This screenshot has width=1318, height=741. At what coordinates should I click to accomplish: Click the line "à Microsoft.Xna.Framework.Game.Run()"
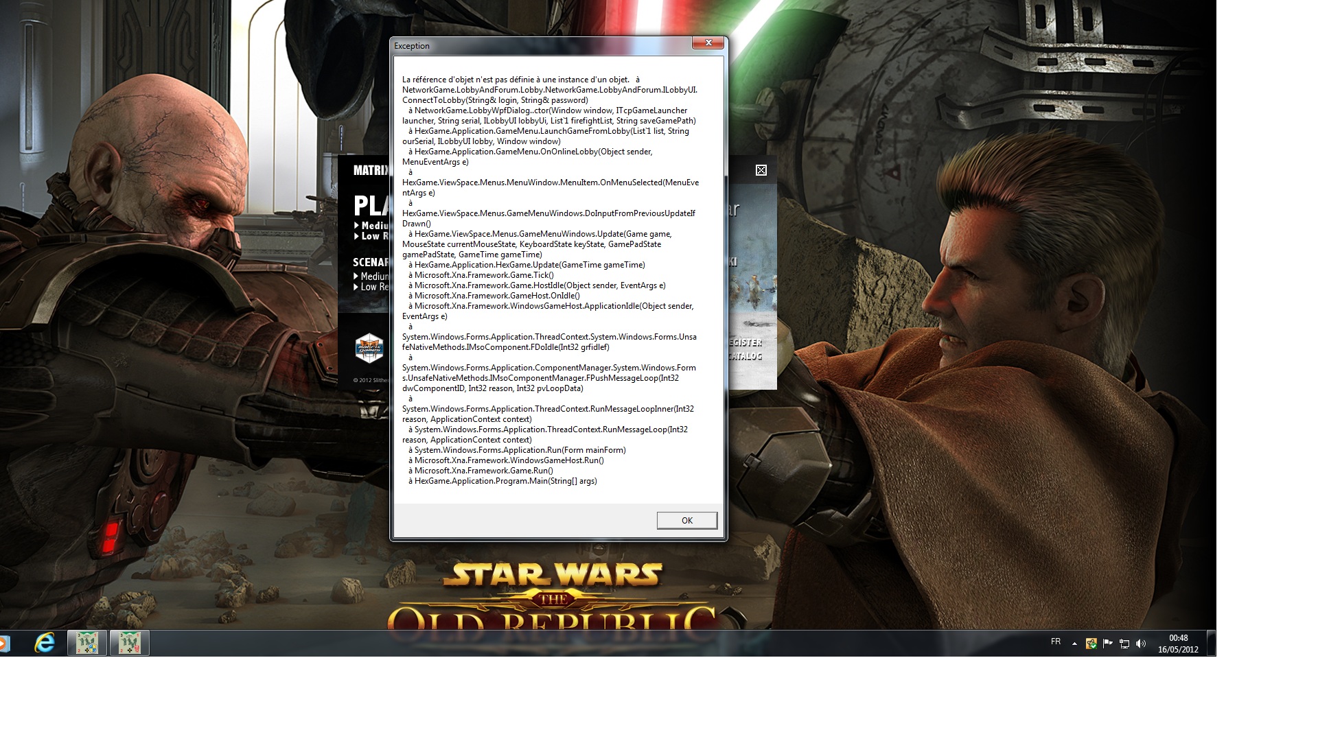[481, 471]
